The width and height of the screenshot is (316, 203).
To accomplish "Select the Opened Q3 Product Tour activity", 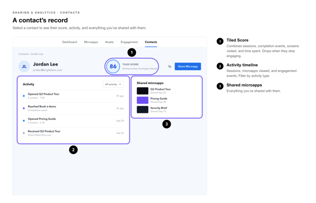I will click(73, 96).
